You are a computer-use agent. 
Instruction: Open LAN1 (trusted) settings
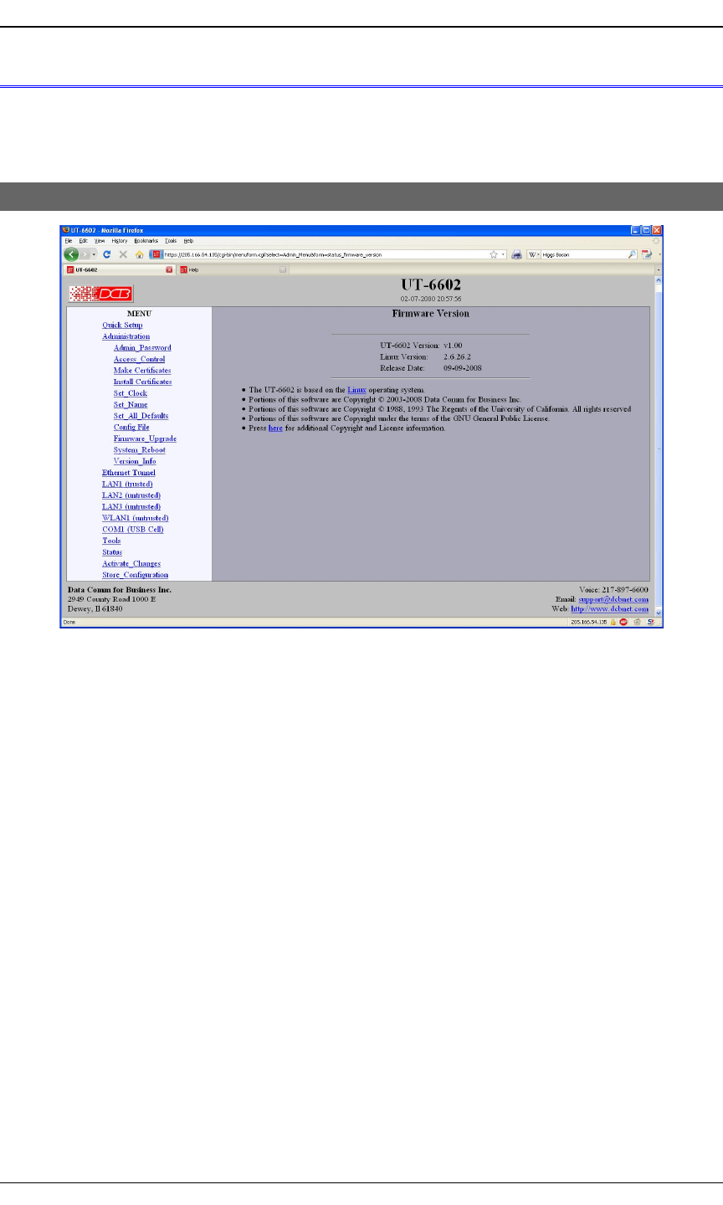127,484
